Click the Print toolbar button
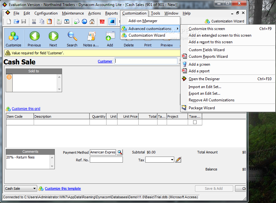Image resolution: width=276 pixels, height=203 pixels. [x=148, y=45]
